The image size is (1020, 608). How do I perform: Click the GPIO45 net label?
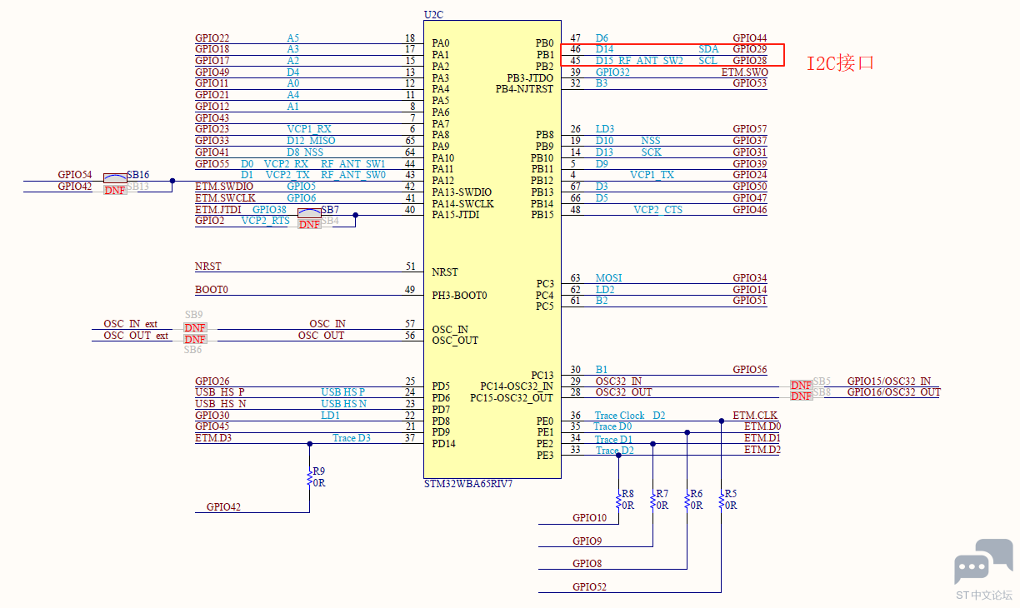coord(212,426)
